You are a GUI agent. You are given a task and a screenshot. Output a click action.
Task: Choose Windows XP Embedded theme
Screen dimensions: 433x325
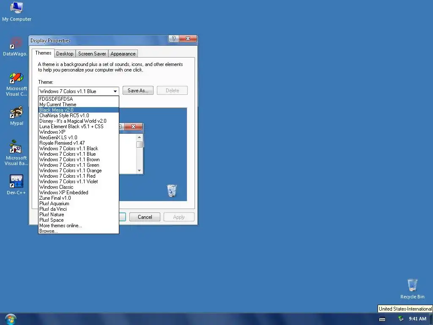click(x=78, y=193)
